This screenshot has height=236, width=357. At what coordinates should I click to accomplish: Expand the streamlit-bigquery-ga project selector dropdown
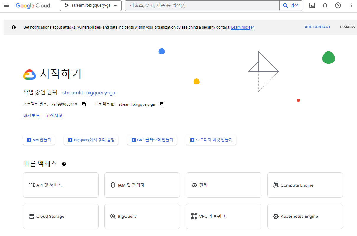[91, 6]
